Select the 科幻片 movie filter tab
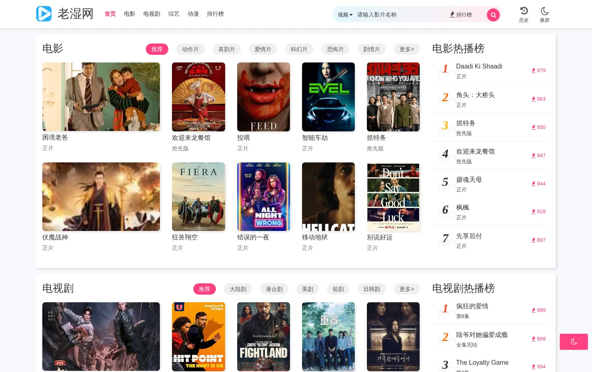 tap(299, 49)
